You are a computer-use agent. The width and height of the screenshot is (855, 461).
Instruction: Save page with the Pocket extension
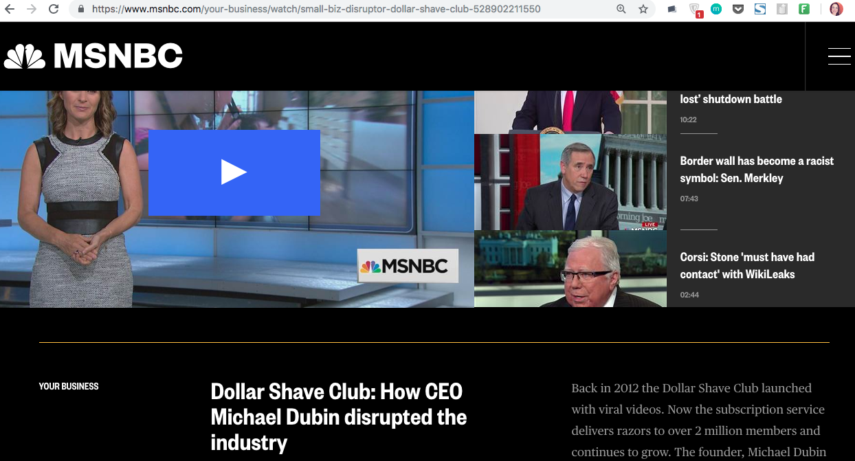738,10
